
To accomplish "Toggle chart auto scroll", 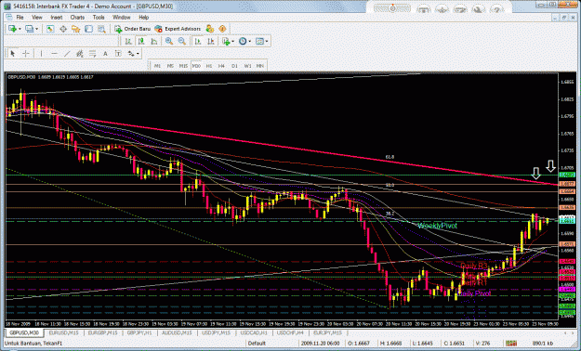I will (198, 42).
